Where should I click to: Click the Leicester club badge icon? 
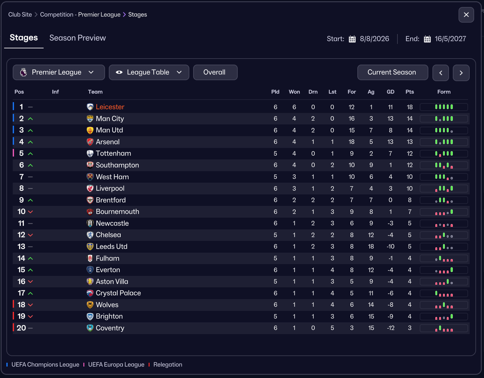(90, 107)
